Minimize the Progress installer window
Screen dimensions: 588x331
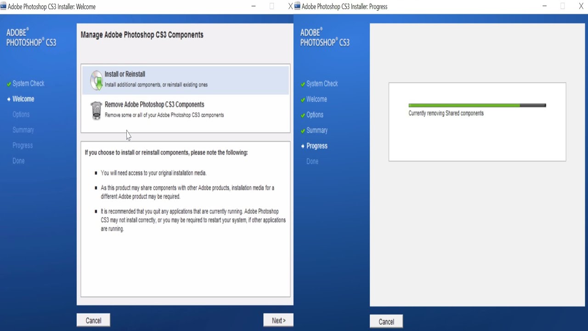(545, 6)
